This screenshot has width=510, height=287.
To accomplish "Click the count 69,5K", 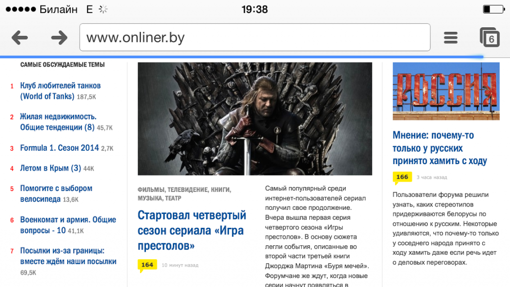I will tap(28, 273).
